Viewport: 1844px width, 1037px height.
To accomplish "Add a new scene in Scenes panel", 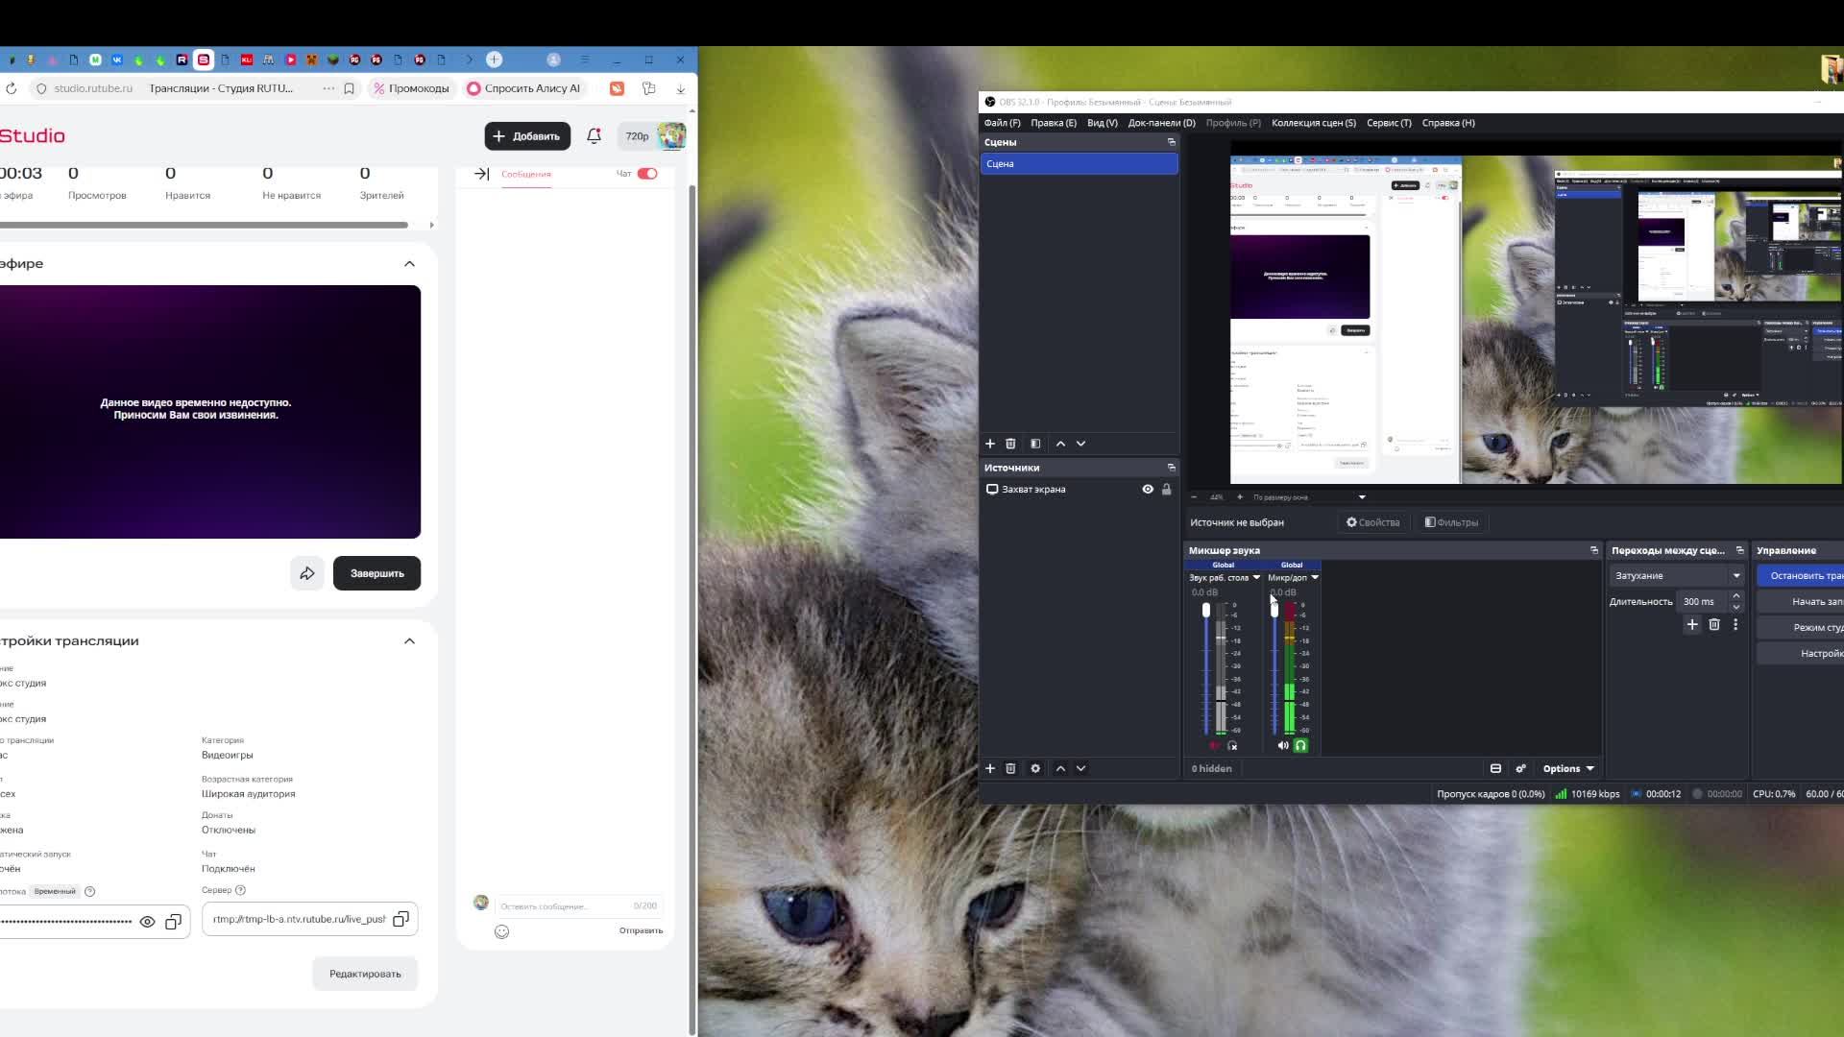I will coord(990,444).
